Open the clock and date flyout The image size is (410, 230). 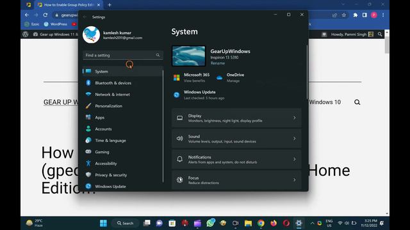369,223
